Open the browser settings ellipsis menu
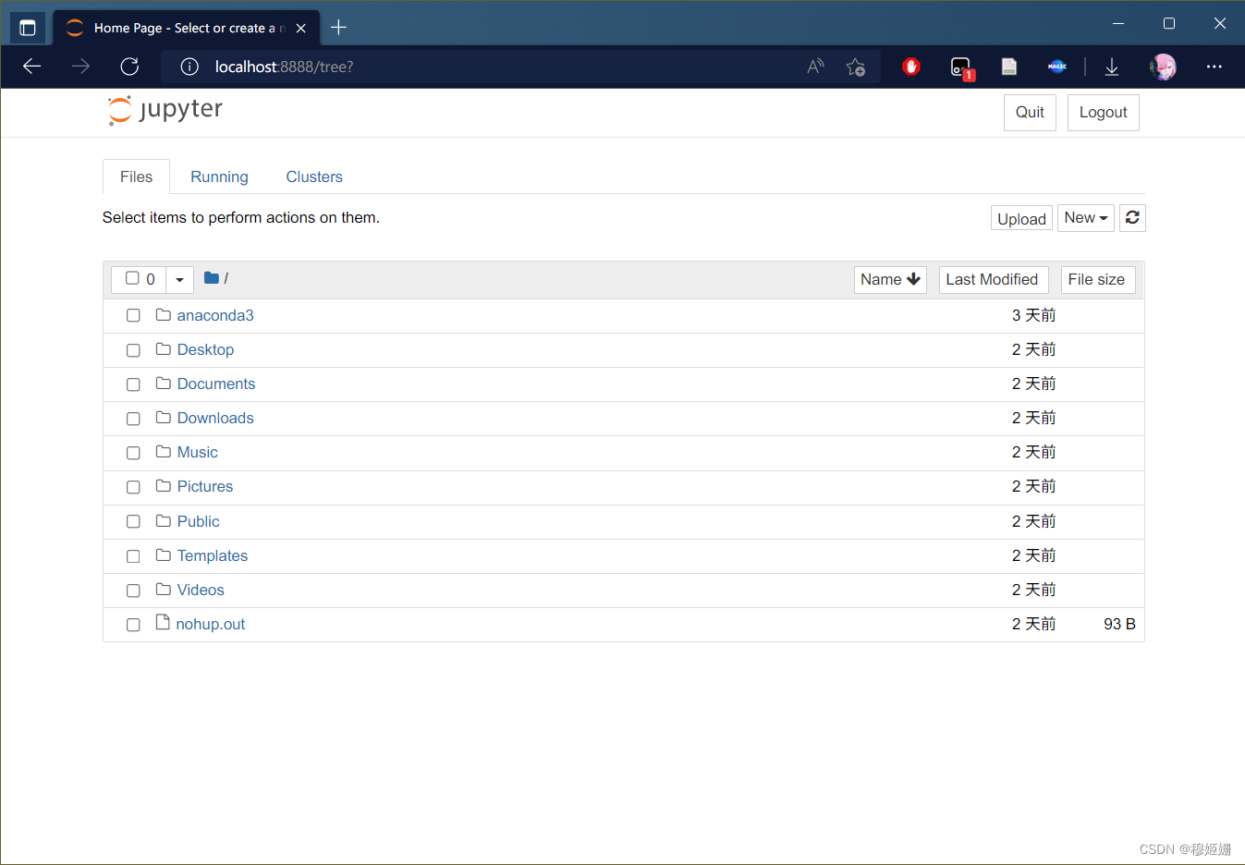This screenshot has height=865, width=1245. (1214, 67)
